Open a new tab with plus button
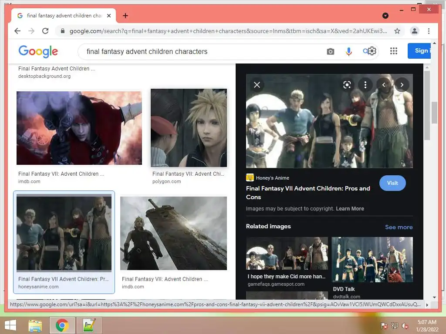Image resolution: width=446 pixels, height=334 pixels. tap(125, 16)
